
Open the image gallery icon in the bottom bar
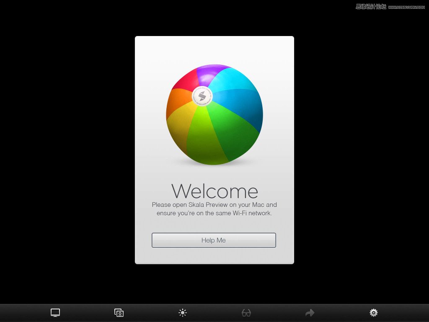click(119, 313)
